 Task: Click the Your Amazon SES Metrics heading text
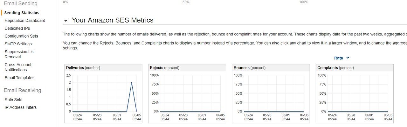tap(113, 20)
